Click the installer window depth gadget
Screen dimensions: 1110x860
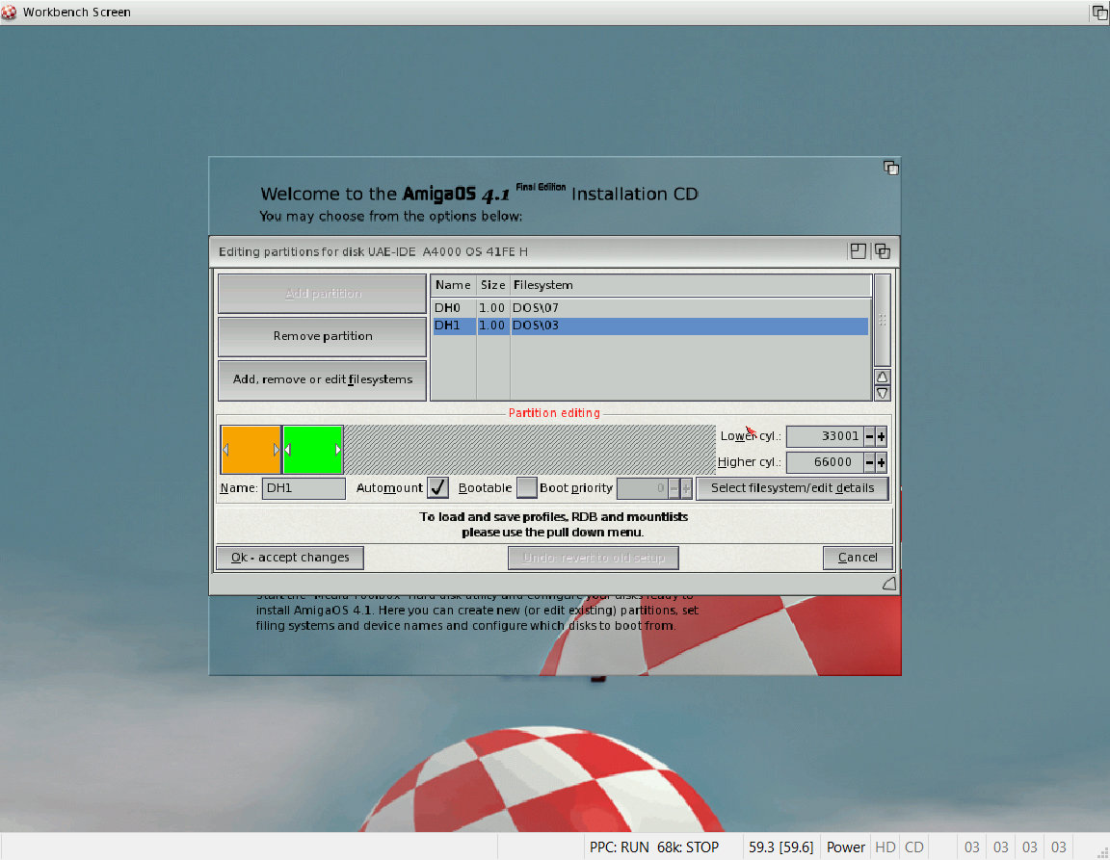(x=890, y=168)
